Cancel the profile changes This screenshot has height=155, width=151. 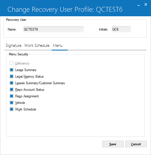coord(136,144)
